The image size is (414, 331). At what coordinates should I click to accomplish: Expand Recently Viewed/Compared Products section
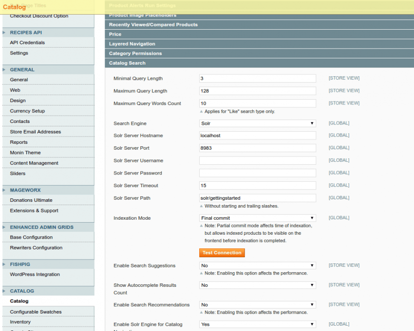[x=259, y=24]
